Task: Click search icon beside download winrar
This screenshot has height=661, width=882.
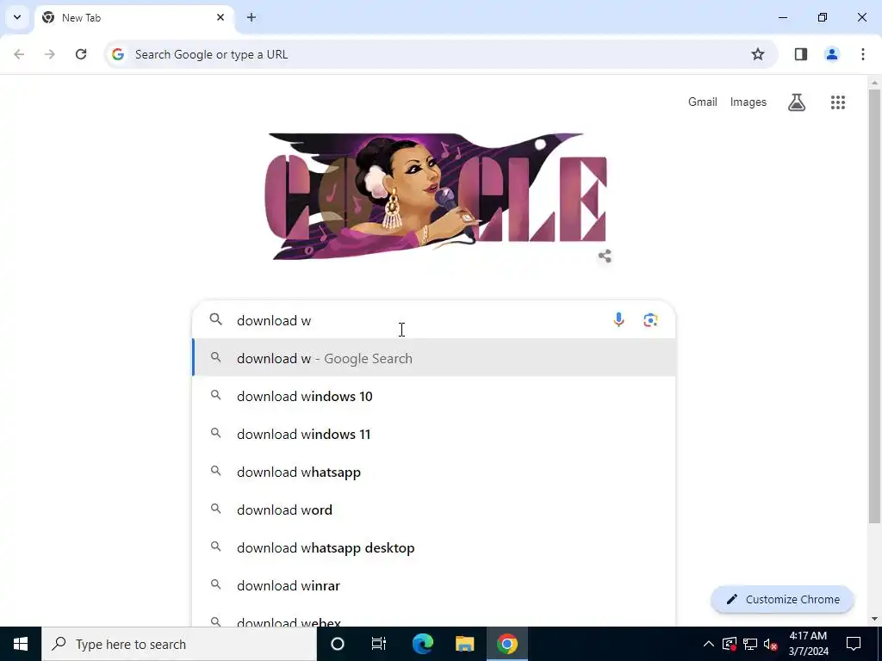Action: [215, 585]
